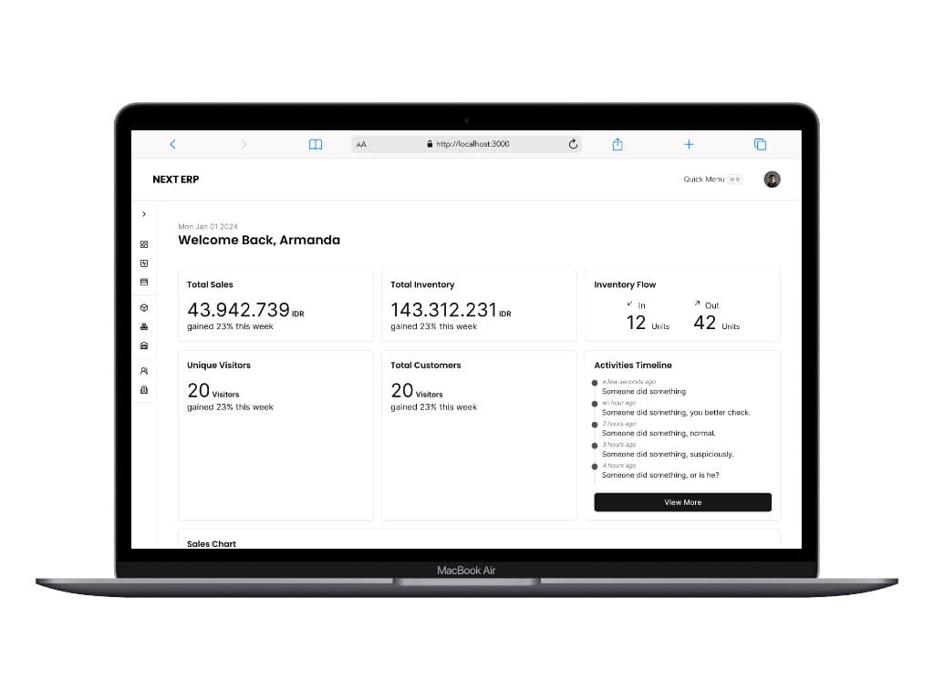Show all tabs using the tab overview icon
The width and height of the screenshot is (934, 700).
[x=760, y=143]
